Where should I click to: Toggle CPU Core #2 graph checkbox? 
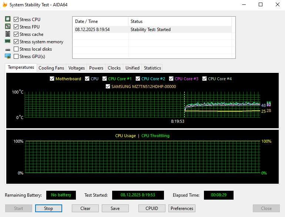138,79
